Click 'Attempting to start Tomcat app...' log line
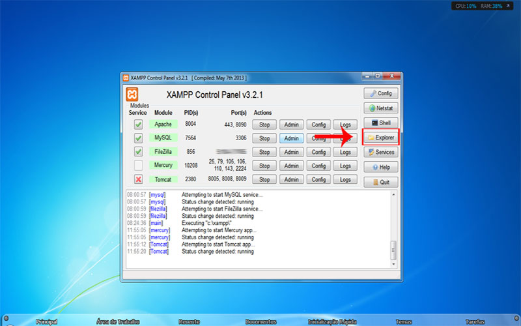 click(x=218, y=244)
